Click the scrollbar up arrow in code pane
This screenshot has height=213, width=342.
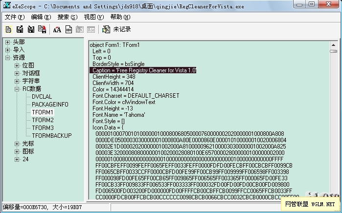(333, 45)
